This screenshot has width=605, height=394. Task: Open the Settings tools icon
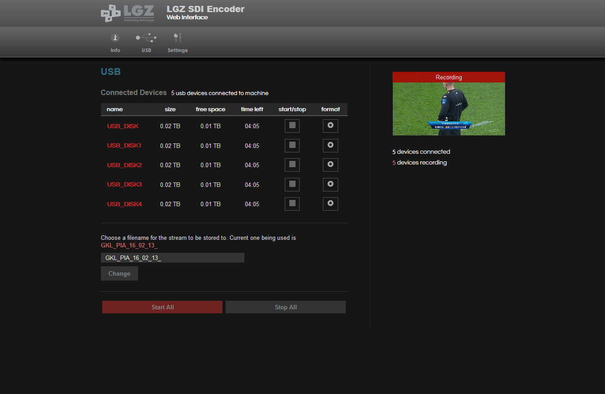(178, 38)
